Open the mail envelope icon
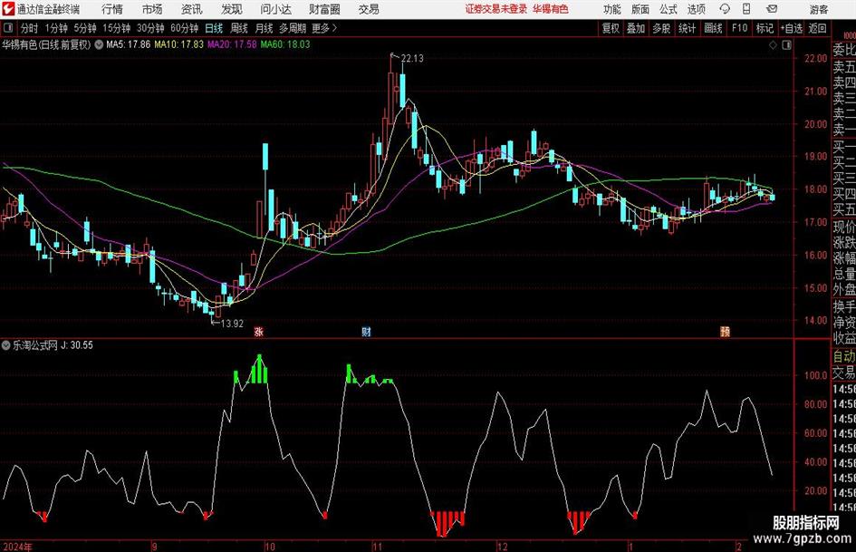 pyautogui.click(x=772, y=9)
